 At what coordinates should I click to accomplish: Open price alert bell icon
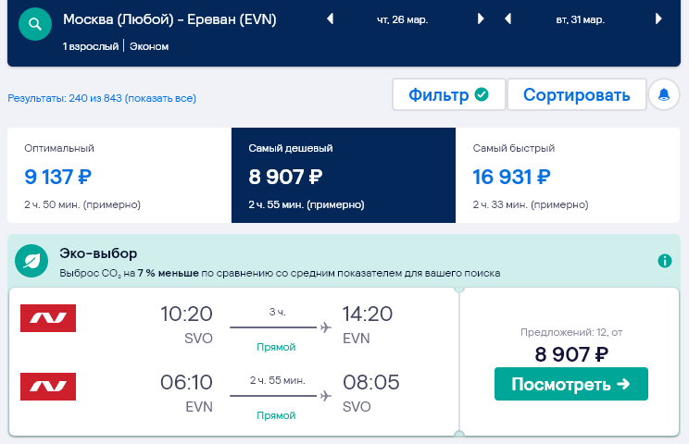click(x=663, y=94)
